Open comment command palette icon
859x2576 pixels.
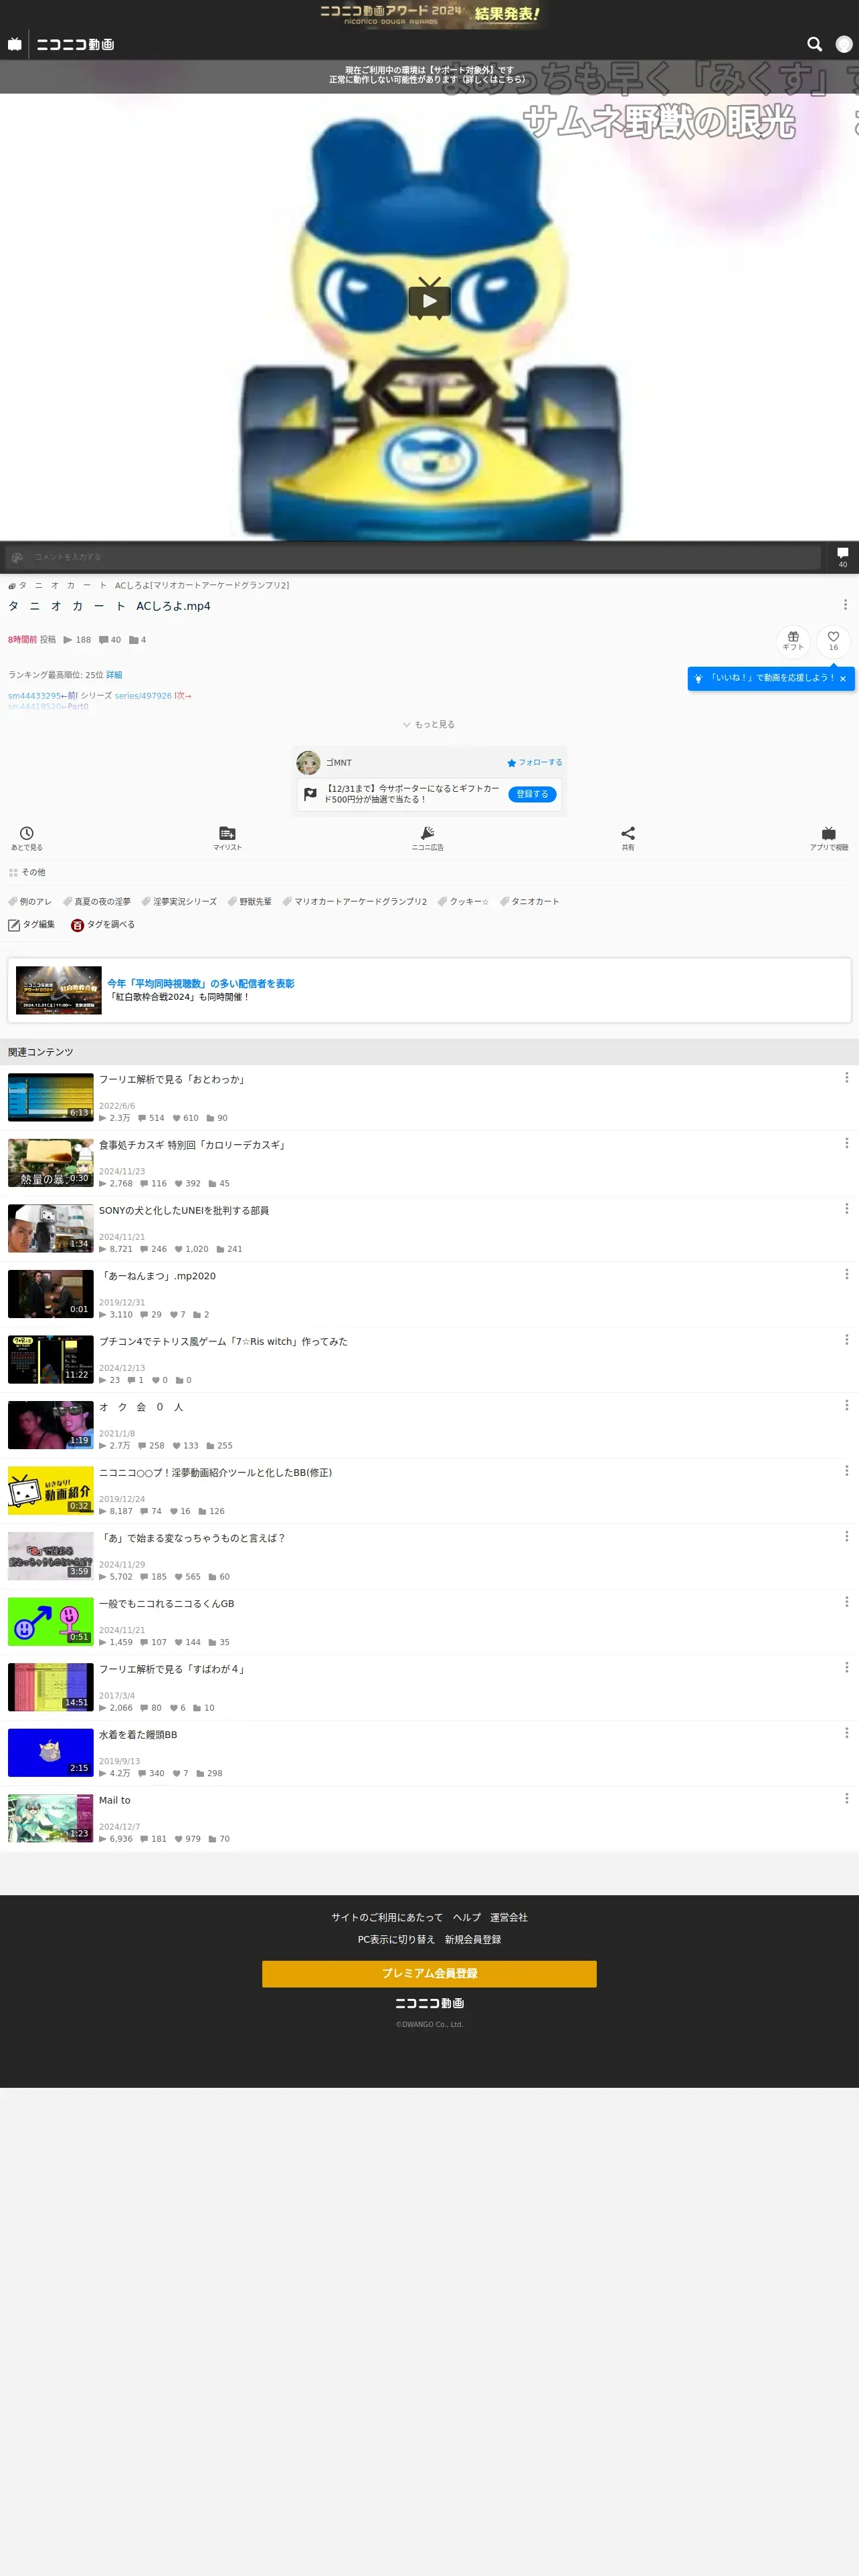click(x=17, y=557)
